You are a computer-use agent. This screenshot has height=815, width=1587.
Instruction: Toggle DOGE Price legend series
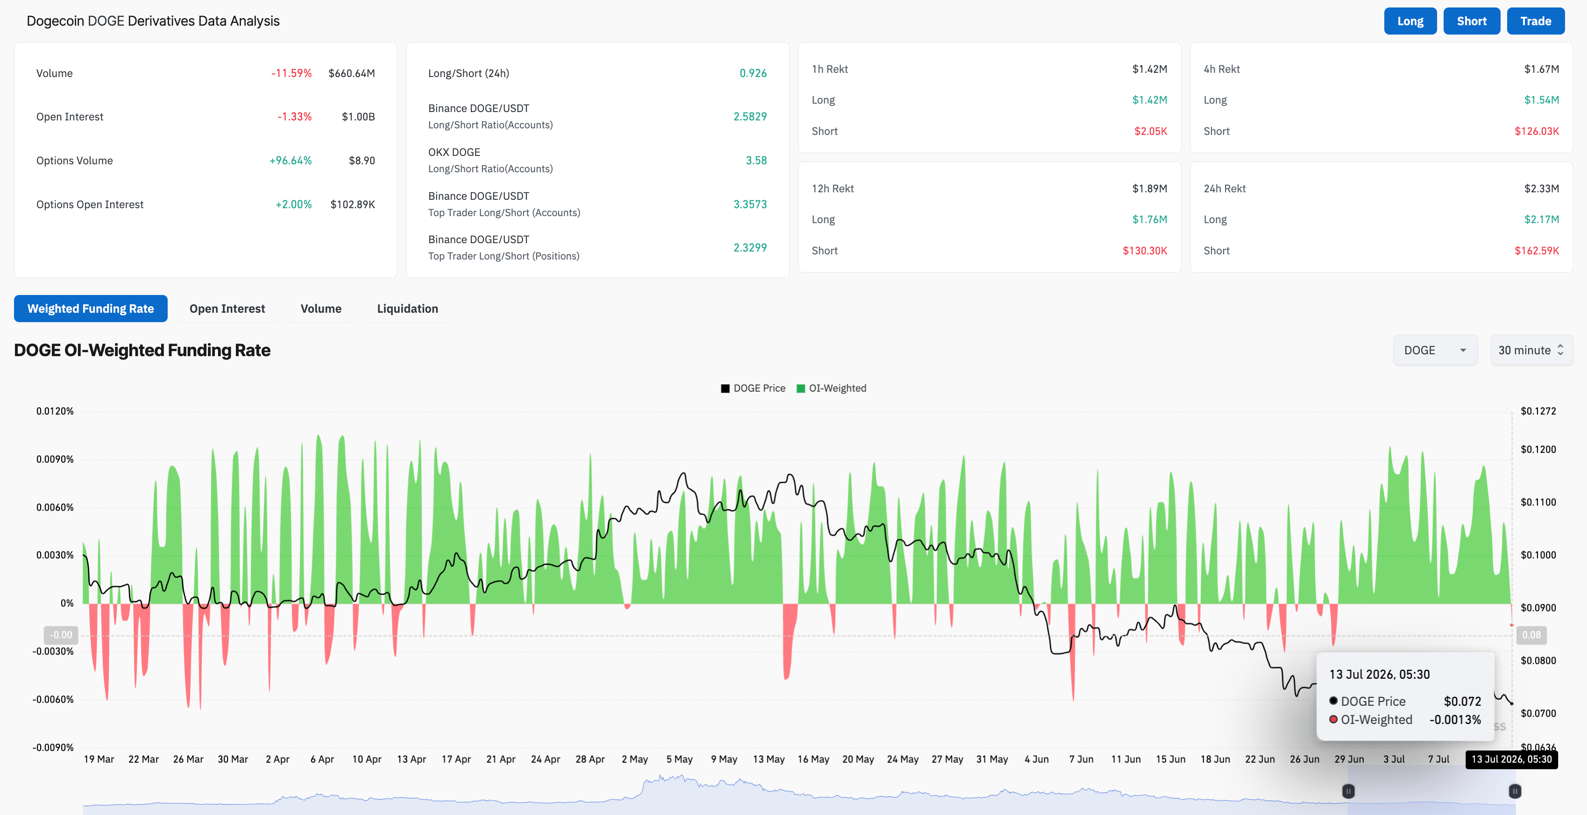tap(753, 388)
